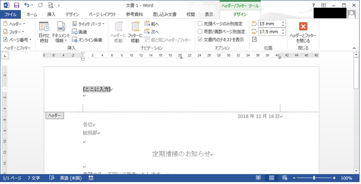Open the ページ番号 dropdown
The width and height of the screenshot is (361, 184).
coord(17,40)
